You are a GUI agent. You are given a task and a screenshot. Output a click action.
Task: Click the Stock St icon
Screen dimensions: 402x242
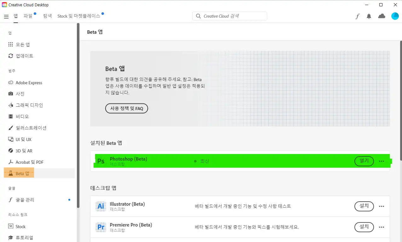click(x=11, y=226)
